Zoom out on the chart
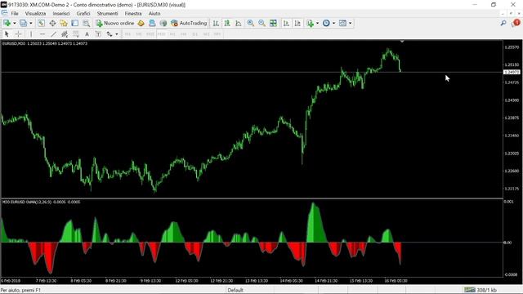 pos(261,23)
